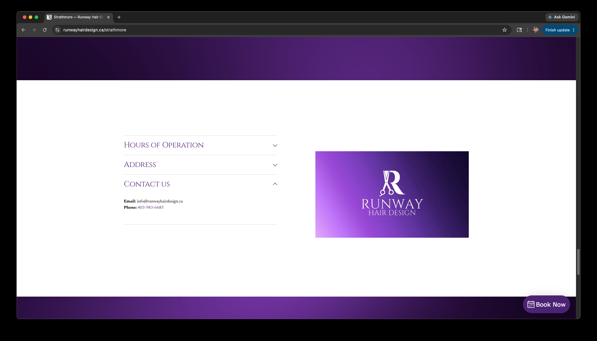
Task: Click the Address heading
Action: pyautogui.click(x=140, y=165)
